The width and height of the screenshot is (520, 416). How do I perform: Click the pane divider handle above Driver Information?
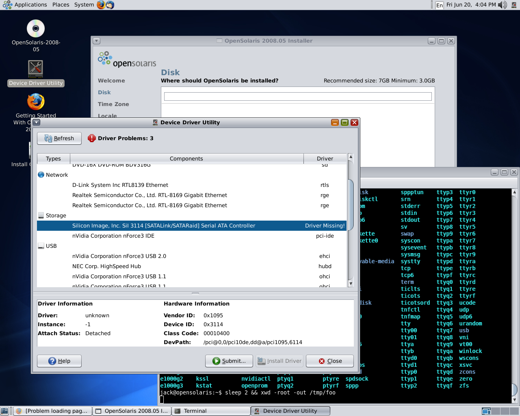(x=195, y=293)
